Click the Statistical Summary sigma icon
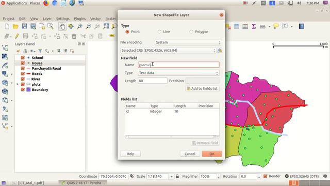Screen dimensions: 330x186 (254, 26)
